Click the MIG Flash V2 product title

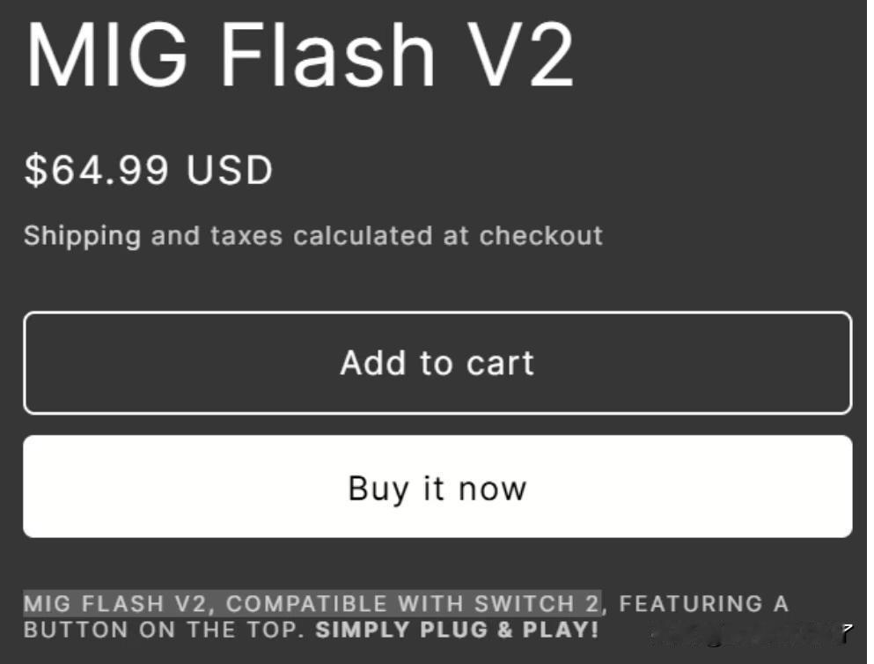(x=300, y=55)
